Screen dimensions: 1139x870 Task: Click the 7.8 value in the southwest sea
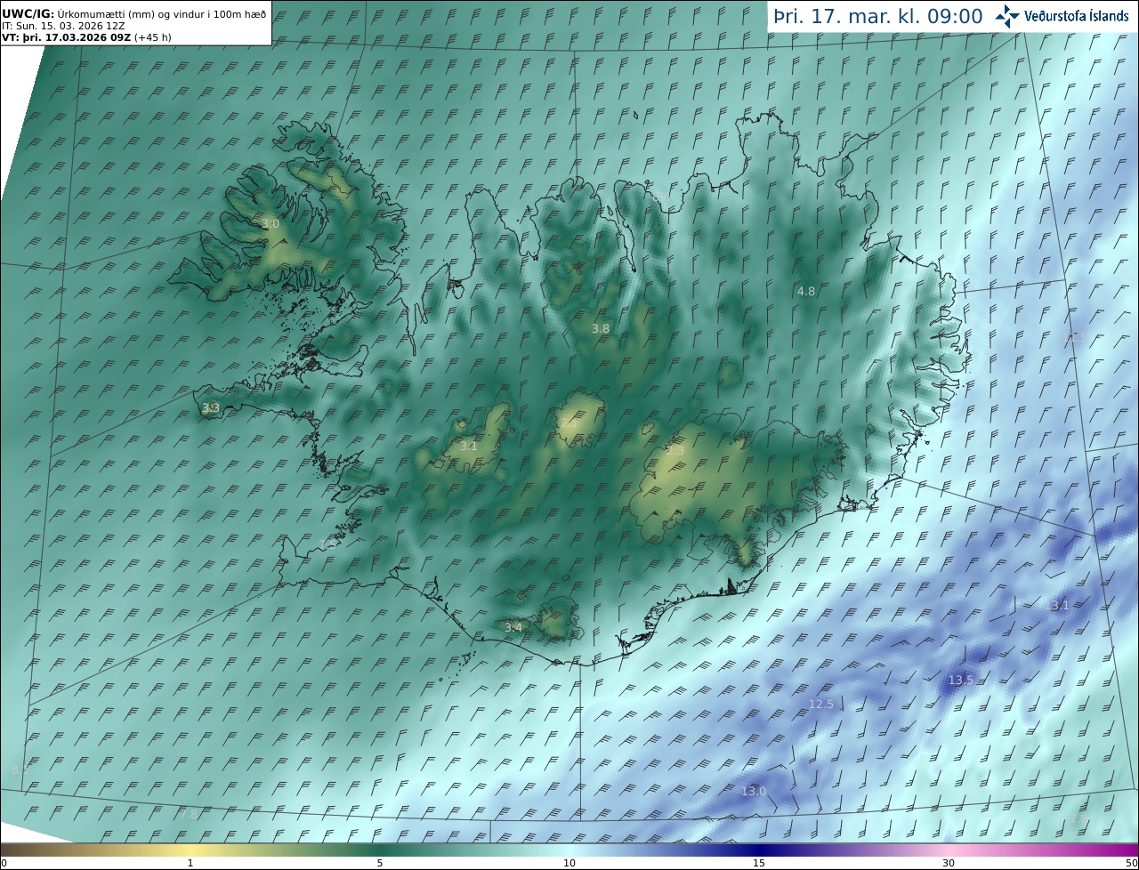click(x=189, y=814)
